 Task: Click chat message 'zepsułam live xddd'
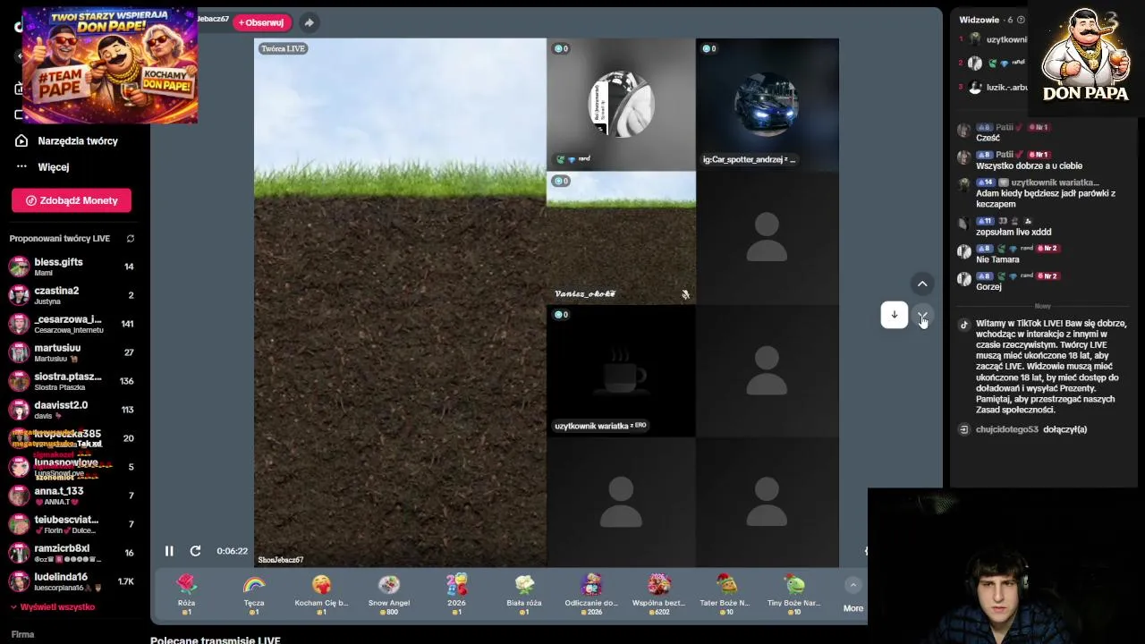pyautogui.click(x=1014, y=232)
